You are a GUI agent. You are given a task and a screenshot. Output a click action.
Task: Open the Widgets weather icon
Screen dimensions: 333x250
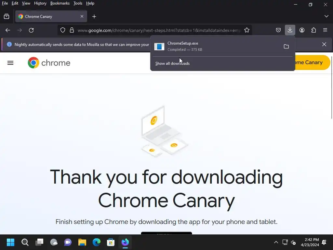pyautogui.click(x=54, y=242)
